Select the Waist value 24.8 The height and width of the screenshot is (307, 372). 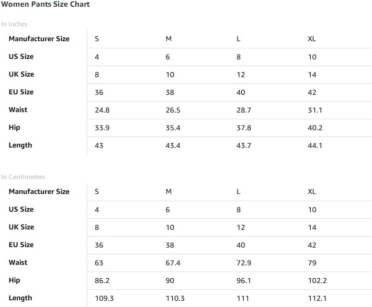102,110
